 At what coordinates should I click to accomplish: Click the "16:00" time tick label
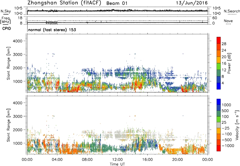(x=147, y=160)
